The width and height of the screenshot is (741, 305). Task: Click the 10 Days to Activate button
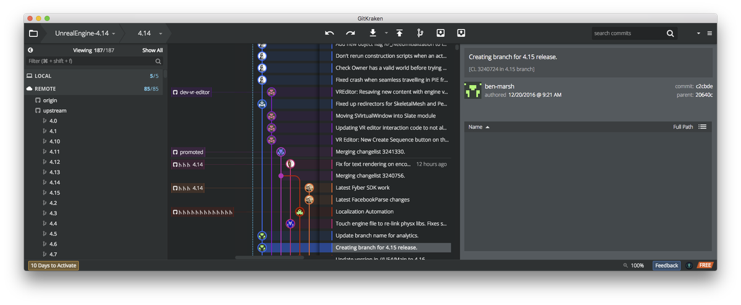[53, 266]
